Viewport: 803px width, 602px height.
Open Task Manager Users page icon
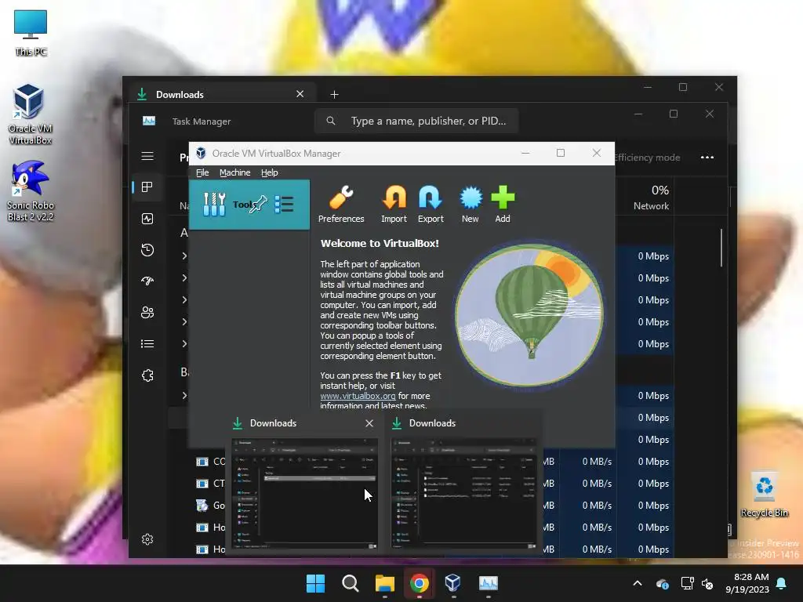147,312
